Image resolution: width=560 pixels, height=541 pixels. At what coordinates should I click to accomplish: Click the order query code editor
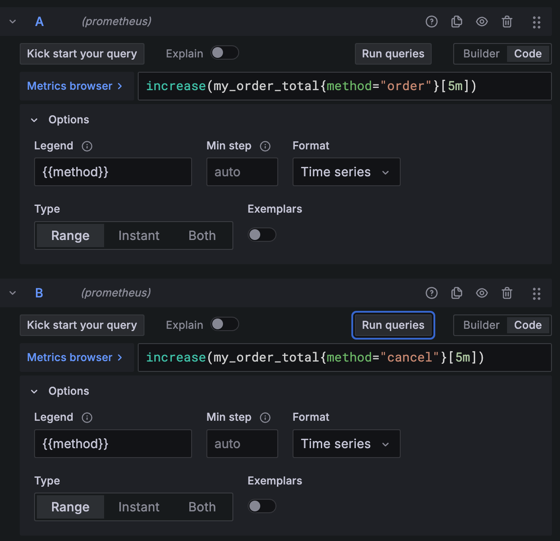click(x=345, y=86)
